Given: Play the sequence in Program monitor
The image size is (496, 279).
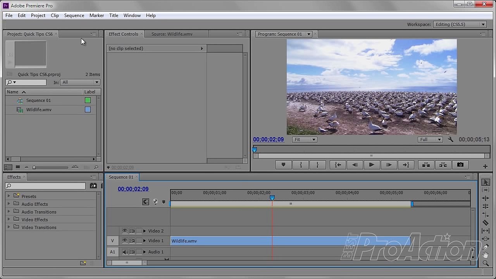Looking at the screenshot, I should pyautogui.click(x=371, y=165).
